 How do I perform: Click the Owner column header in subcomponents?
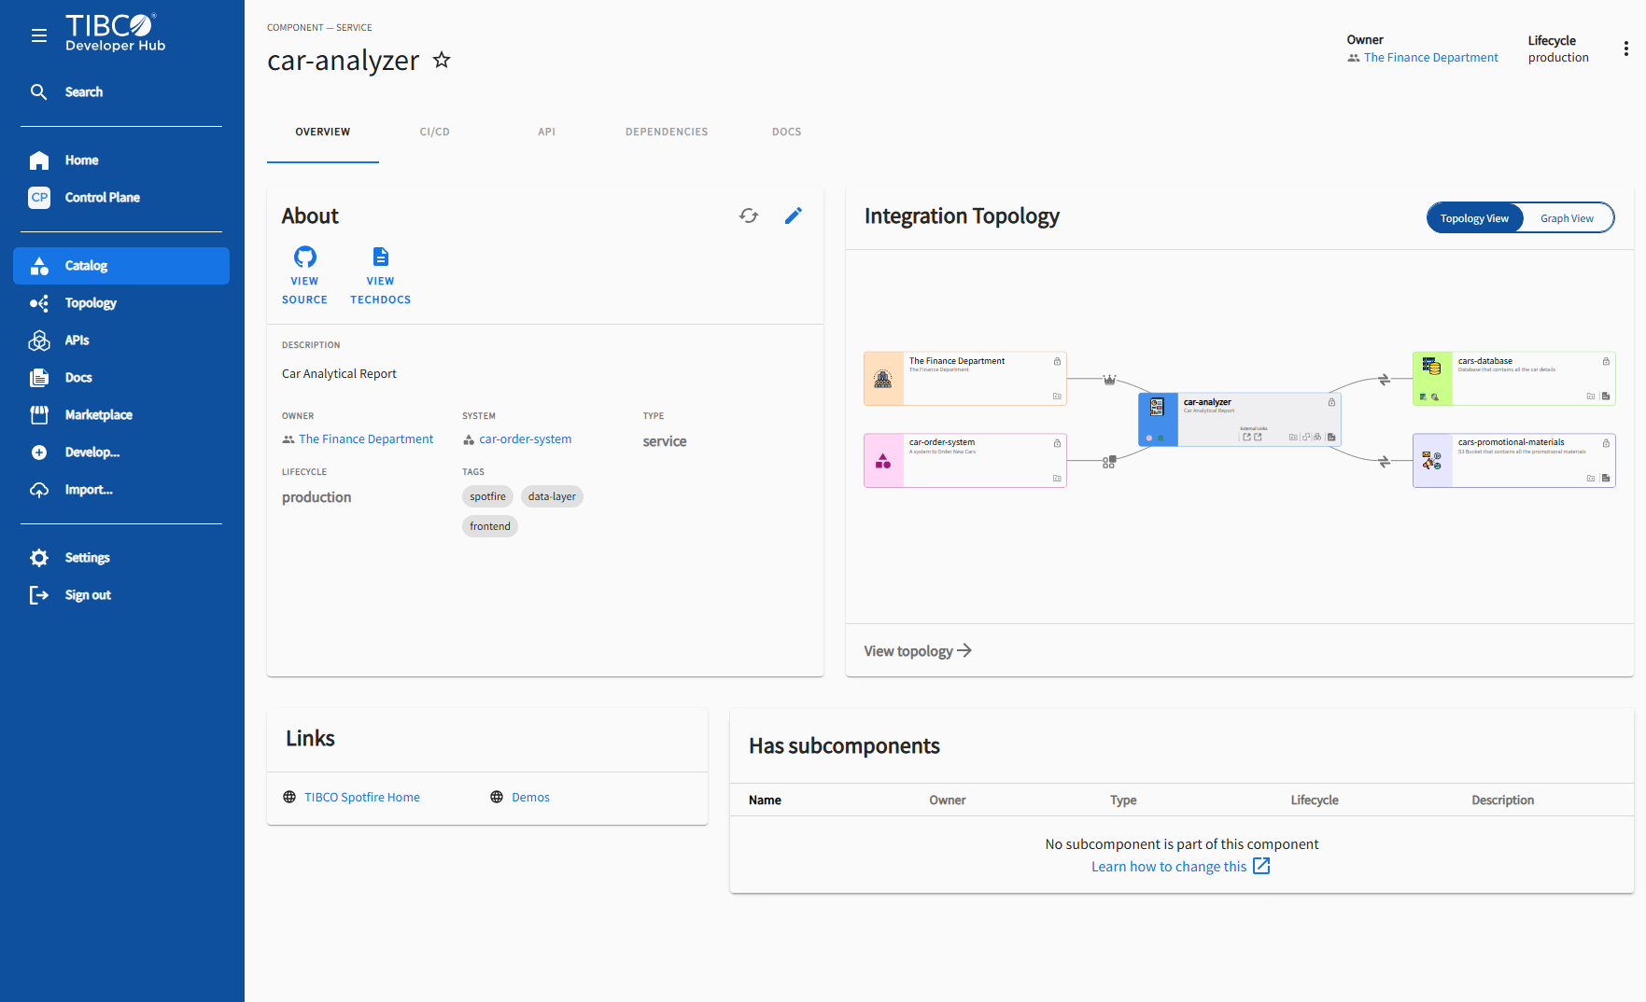coord(948,800)
